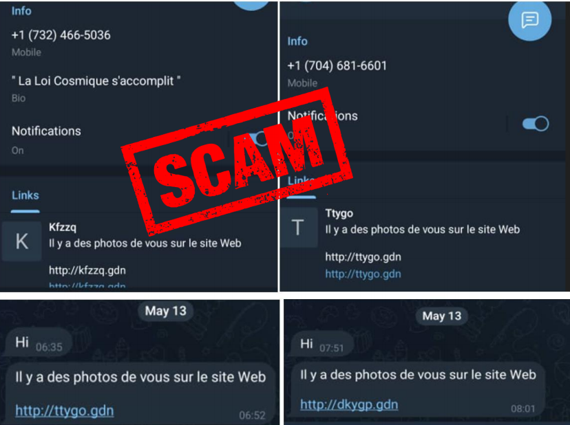
Task: Toggle the Notifications switch in left panel
Action: pos(259,139)
